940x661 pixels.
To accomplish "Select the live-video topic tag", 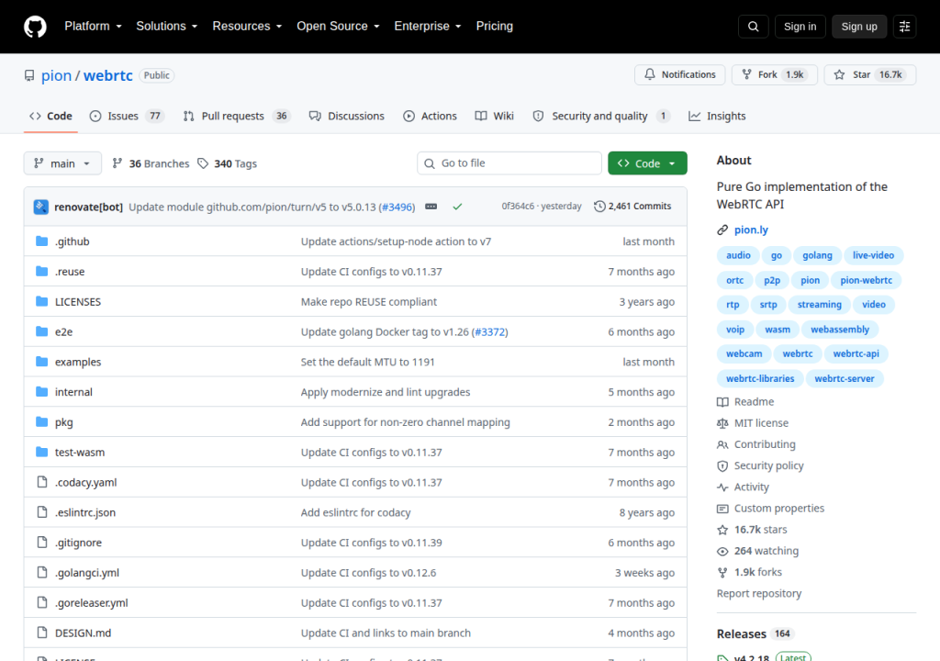I will pyautogui.click(x=873, y=255).
